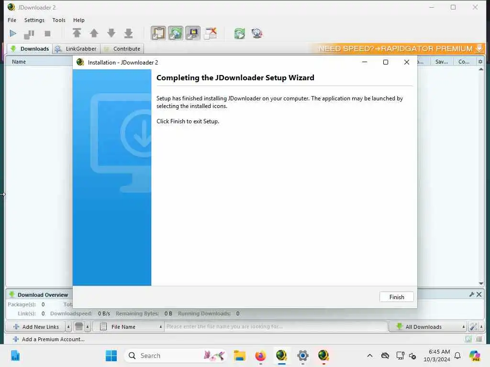Move selection down one position
Image resolution: width=490 pixels, height=367 pixels.
[x=111, y=33]
